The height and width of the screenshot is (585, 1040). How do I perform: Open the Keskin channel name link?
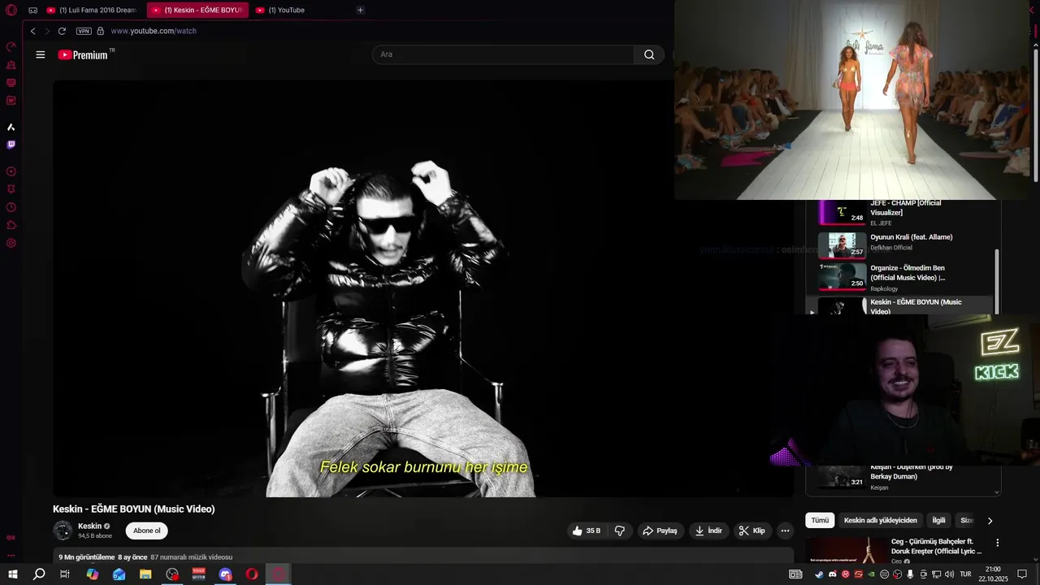pos(89,526)
